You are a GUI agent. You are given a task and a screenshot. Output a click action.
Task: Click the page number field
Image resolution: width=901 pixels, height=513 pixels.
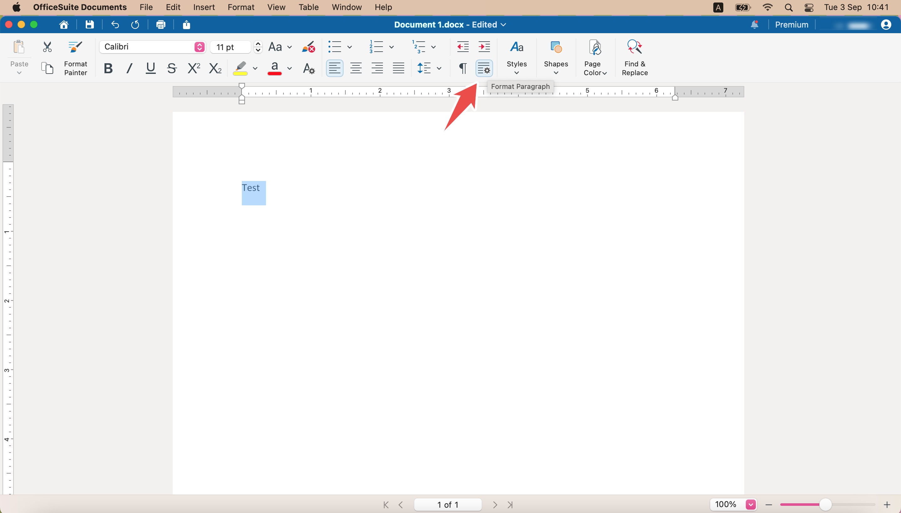click(x=447, y=505)
